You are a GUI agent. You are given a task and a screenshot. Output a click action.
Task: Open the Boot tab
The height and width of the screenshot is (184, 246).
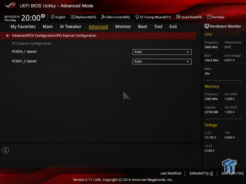(142, 27)
